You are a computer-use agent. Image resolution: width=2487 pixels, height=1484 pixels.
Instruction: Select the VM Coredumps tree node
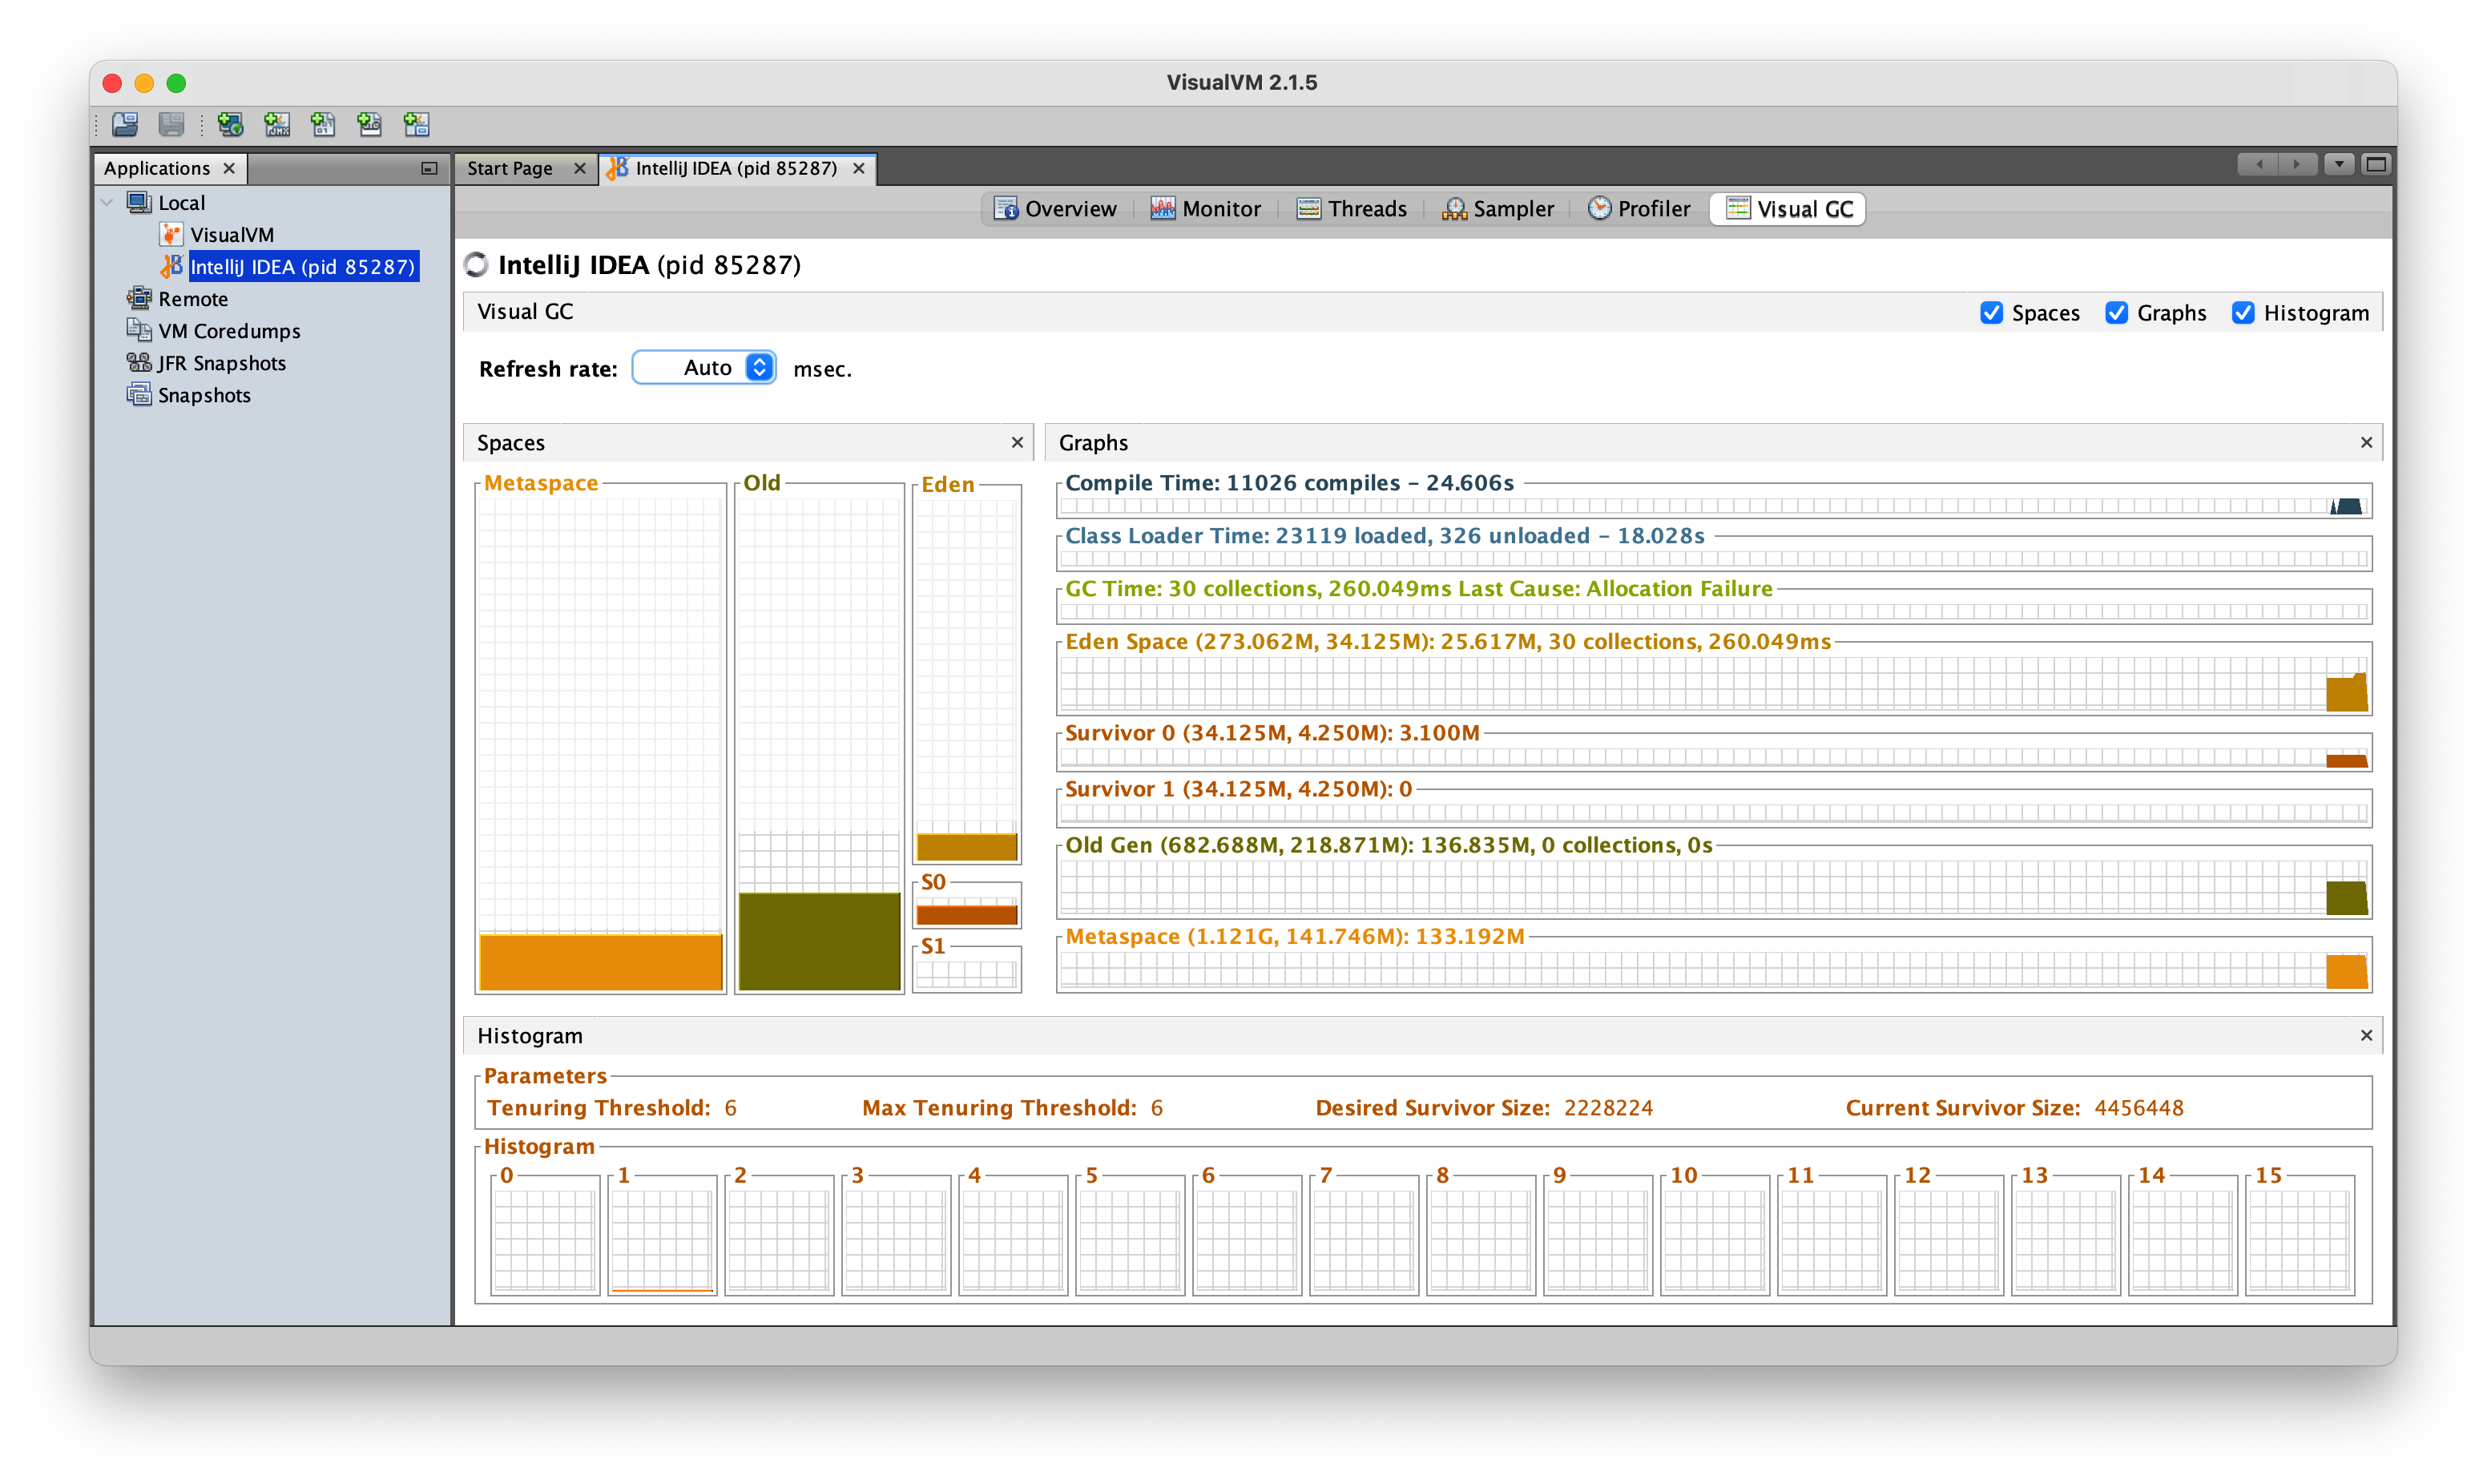(x=229, y=330)
